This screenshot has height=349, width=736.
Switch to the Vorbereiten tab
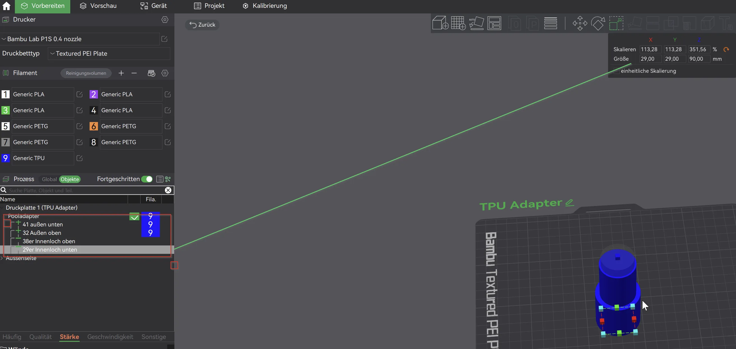click(x=43, y=6)
